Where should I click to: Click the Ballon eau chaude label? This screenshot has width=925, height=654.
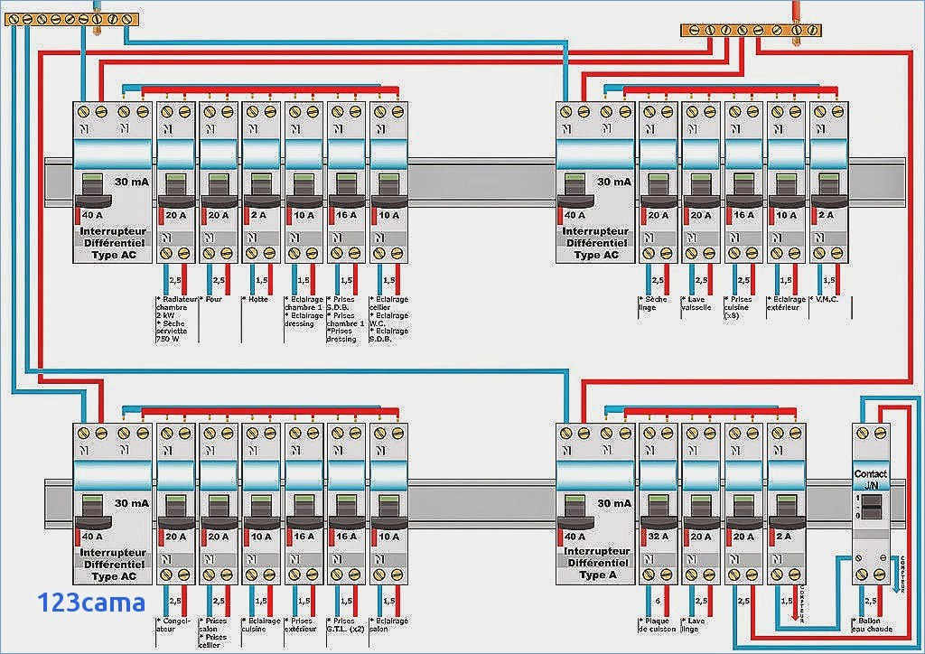[872, 625]
